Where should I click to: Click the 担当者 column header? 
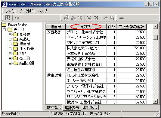(56, 27)
